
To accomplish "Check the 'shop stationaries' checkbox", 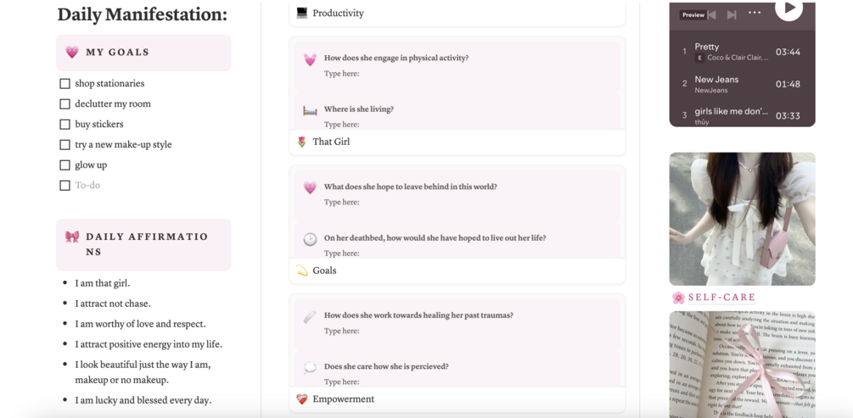I will click(x=65, y=84).
